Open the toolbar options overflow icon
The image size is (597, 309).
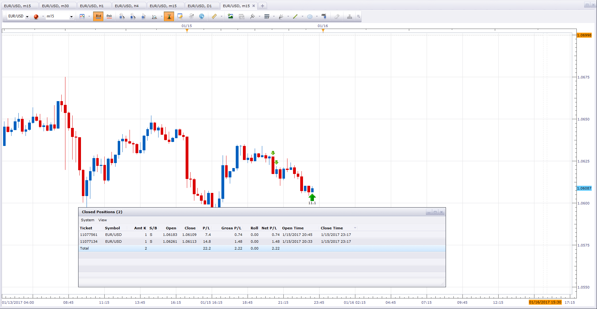[358, 16]
